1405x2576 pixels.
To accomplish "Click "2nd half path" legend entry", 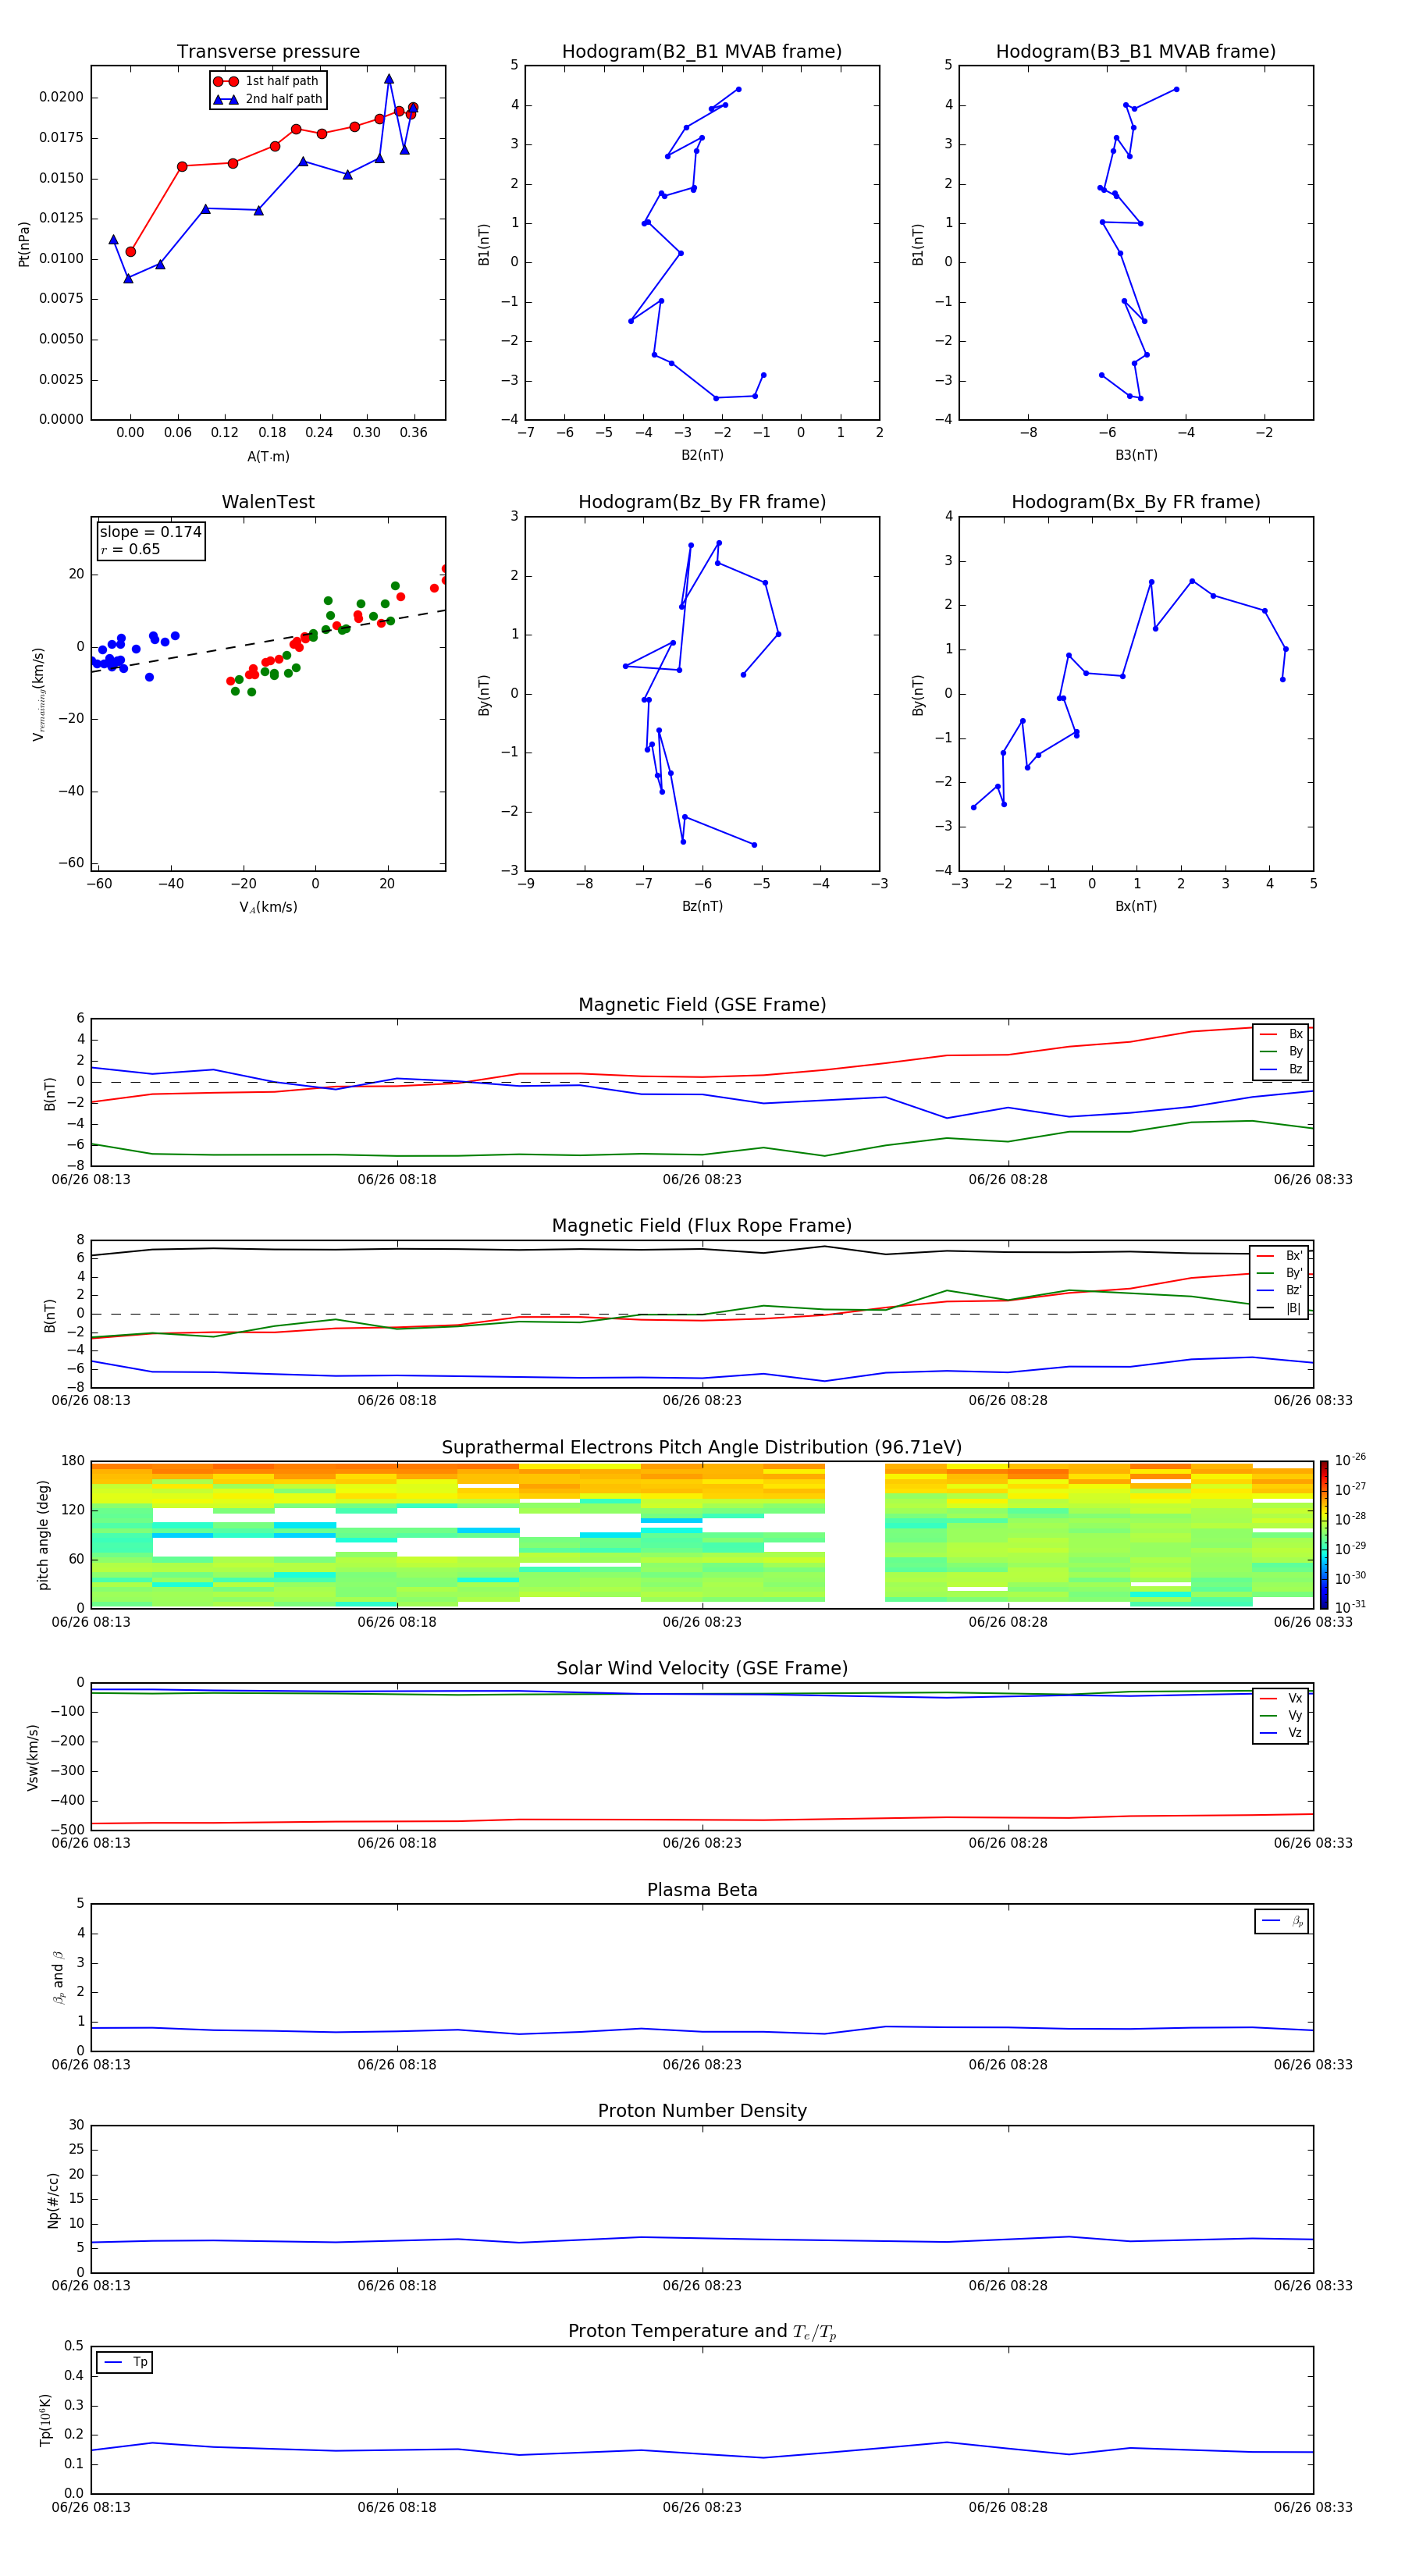I will point(268,99).
